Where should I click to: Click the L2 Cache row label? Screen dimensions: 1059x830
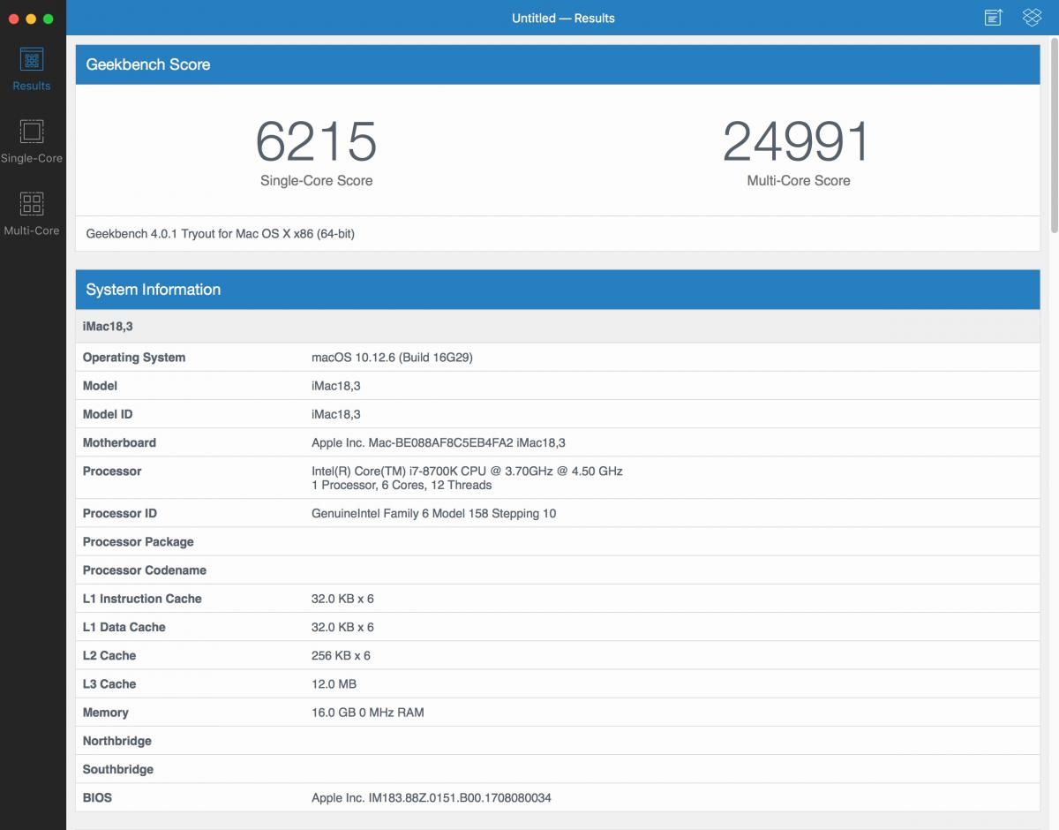[109, 655]
